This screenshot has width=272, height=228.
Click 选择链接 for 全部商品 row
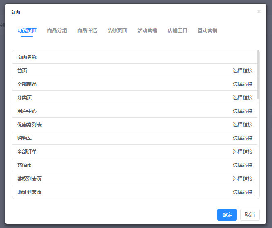[x=242, y=84]
